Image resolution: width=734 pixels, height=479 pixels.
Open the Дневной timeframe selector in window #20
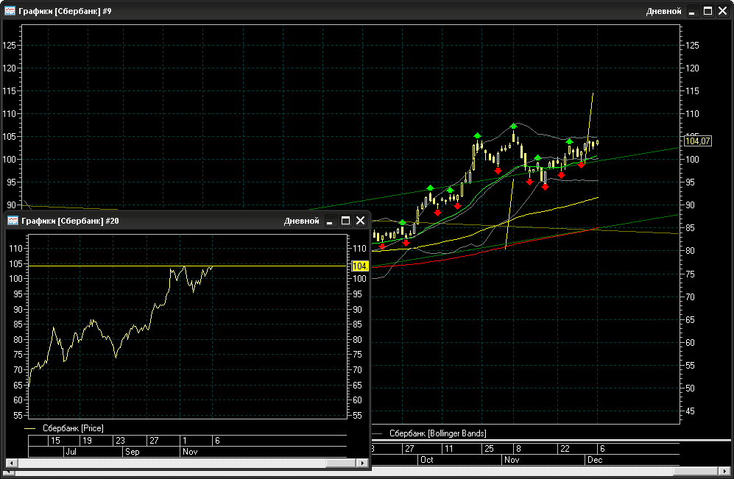pyautogui.click(x=301, y=221)
